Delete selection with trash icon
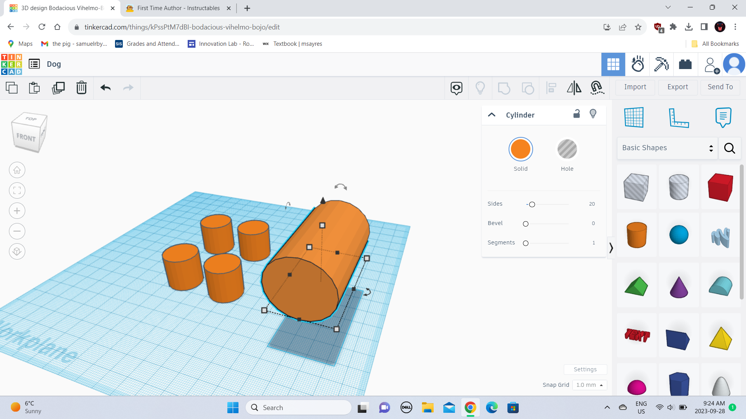This screenshot has width=746, height=419. click(x=82, y=88)
